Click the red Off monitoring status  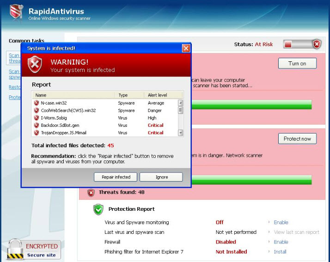220,222
